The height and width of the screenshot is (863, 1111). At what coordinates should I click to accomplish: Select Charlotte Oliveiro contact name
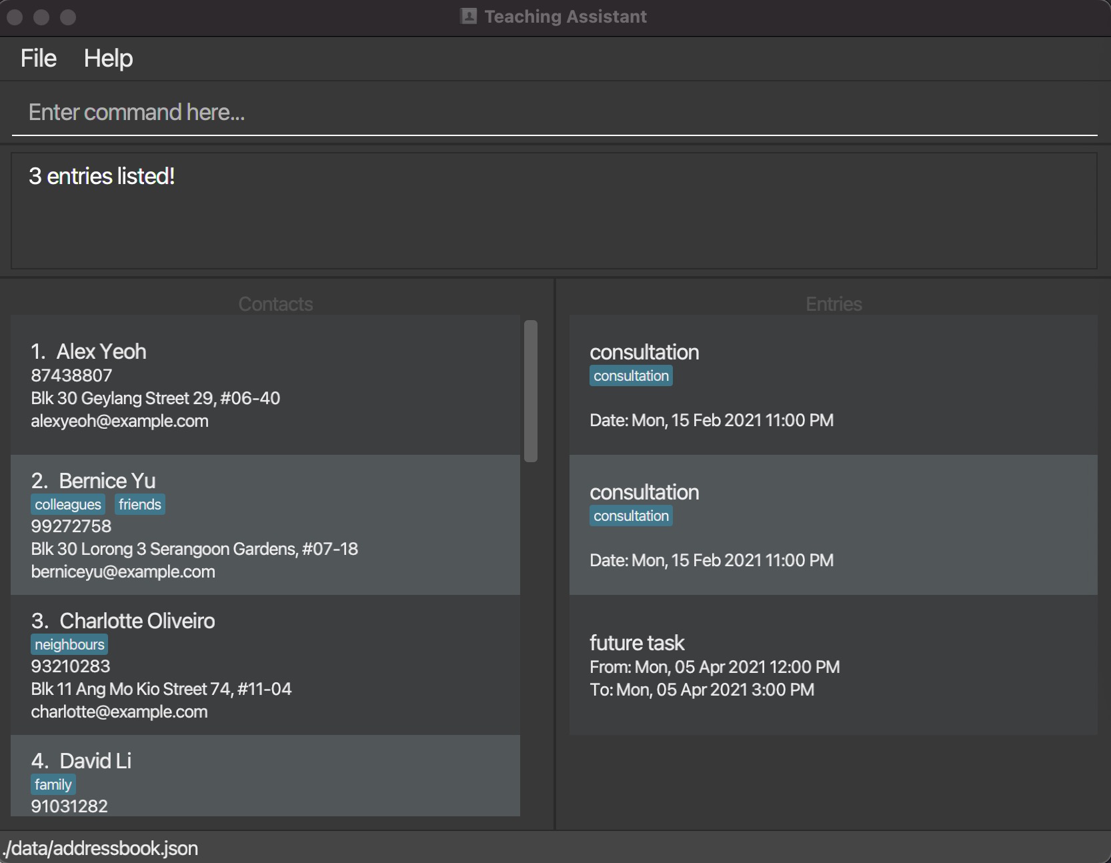(x=137, y=621)
